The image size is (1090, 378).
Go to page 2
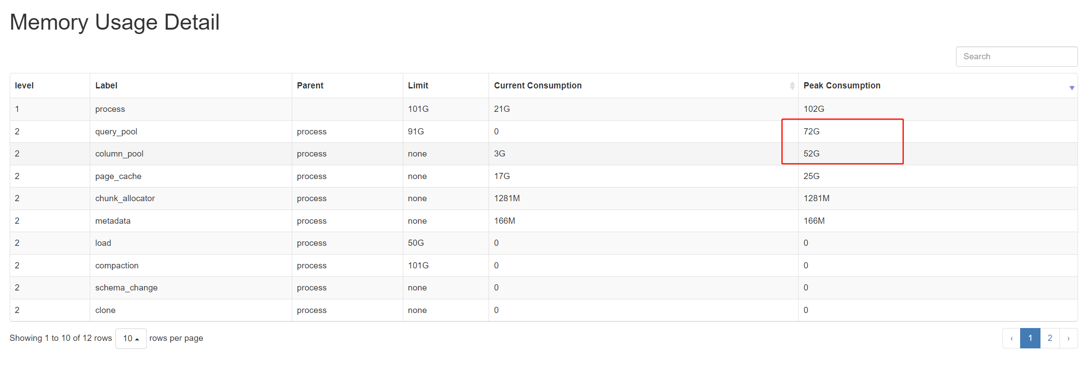click(1050, 338)
